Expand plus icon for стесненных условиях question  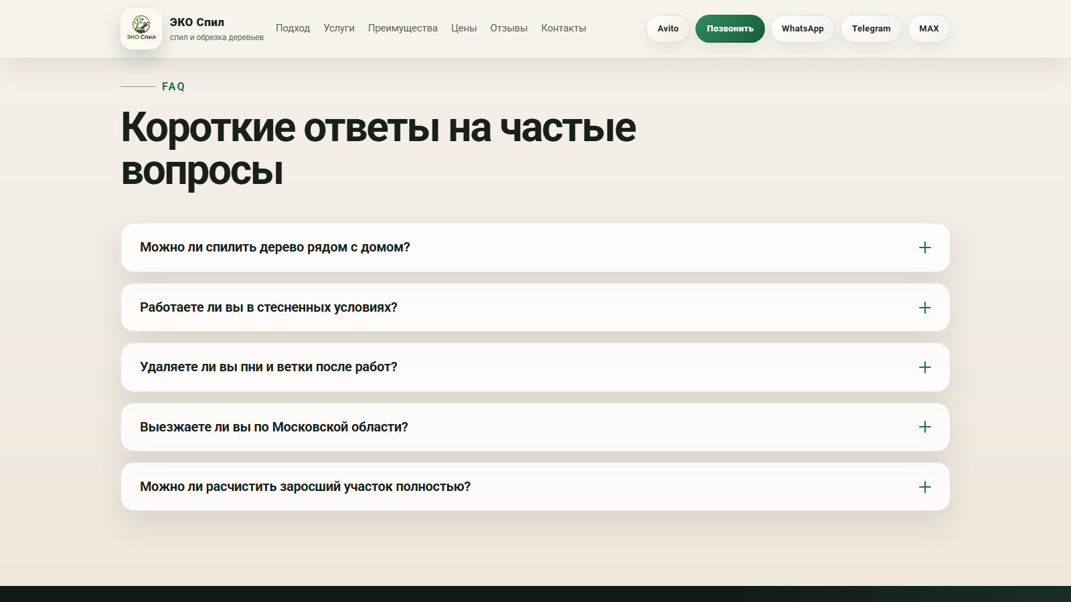tap(925, 308)
